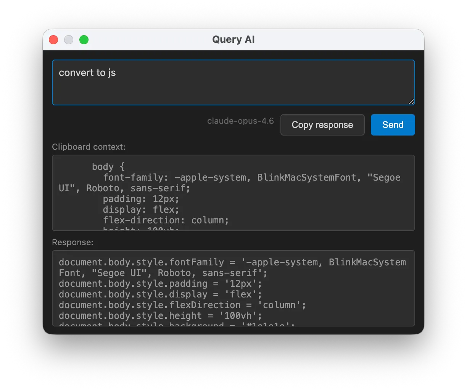Click inside the Clipboard context panel

233,193
